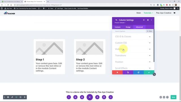Focus the Search Options field
181x102 pixels.
point(129,31)
